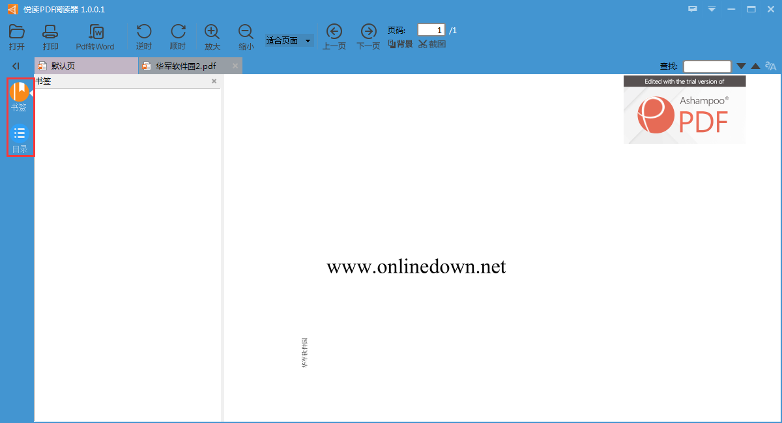
Task: Collapse the sidebar with the left arrow
Action: point(16,66)
